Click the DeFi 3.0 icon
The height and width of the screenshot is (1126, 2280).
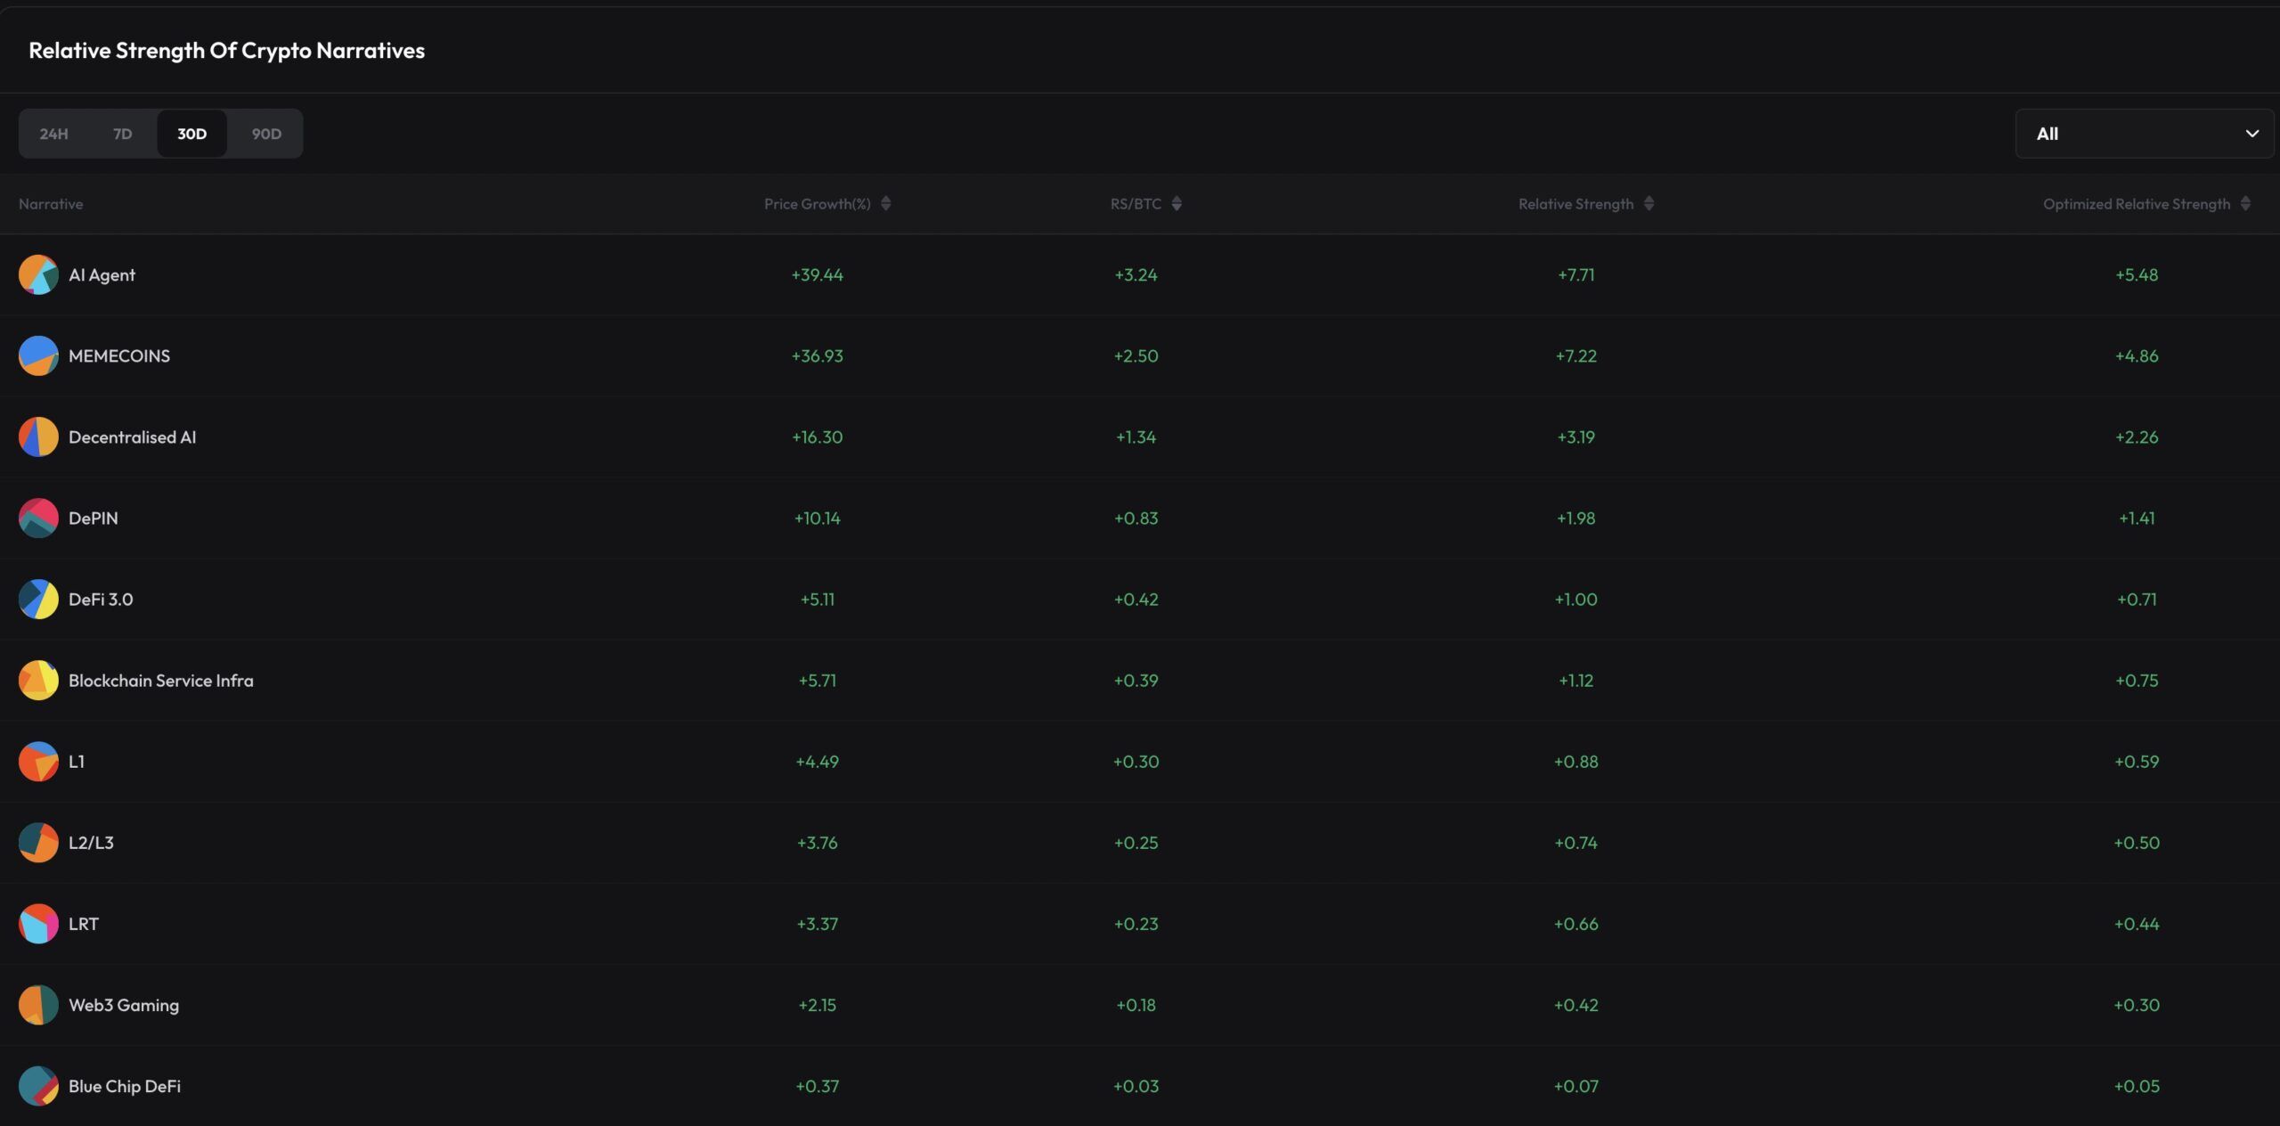38,599
